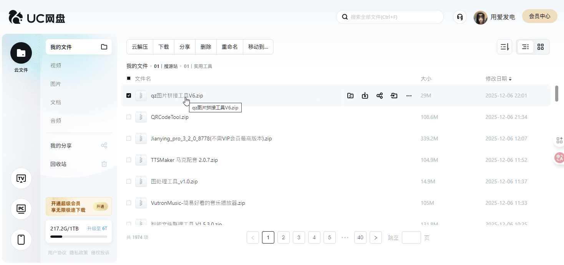Switch to list view layout
This screenshot has width=564, height=265.
coord(526,47)
